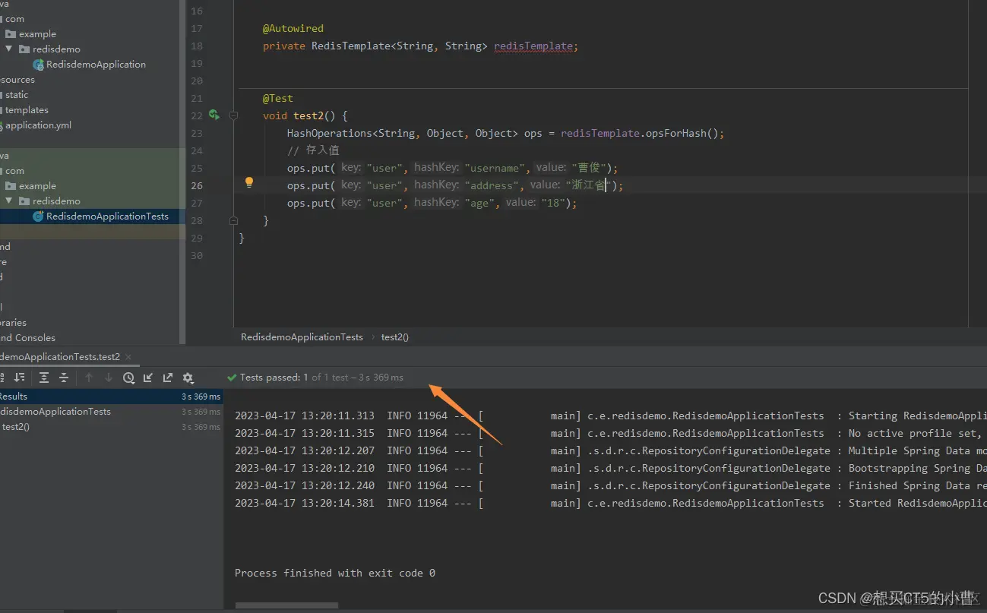Close the RedisdemoApplicationTests.test2 run tab
The image size is (987, 613).
[128, 357]
